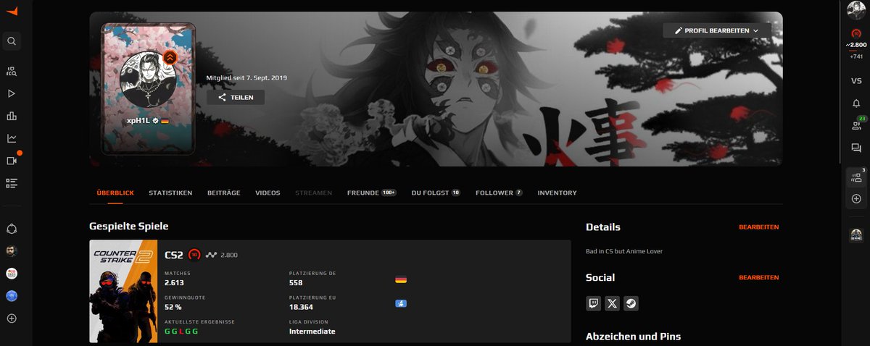
Task: Click the level 10 icon next to CS2
Action: click(x=194, y=255)
